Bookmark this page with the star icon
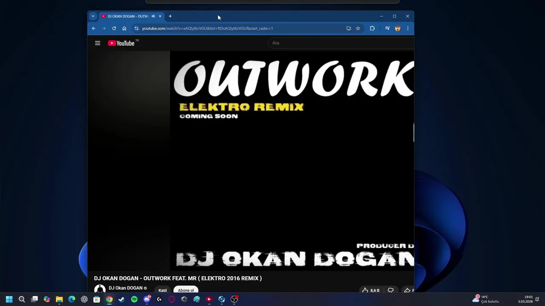The height and width of the screenshot is (306, 545). 358,28
